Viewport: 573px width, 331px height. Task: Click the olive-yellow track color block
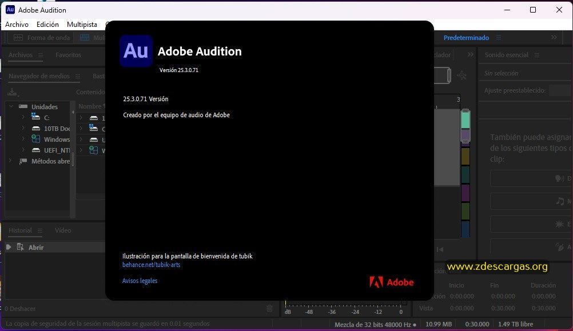tap(465, 157)
